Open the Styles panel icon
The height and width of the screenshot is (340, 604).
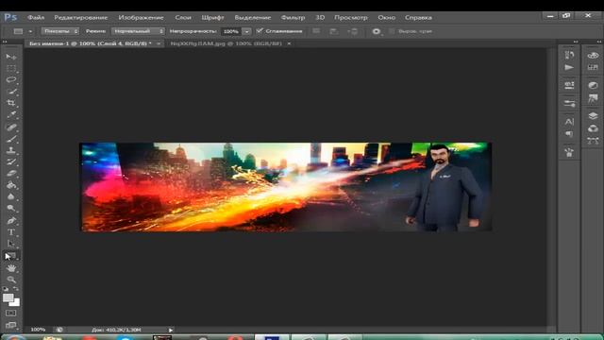point(593,98)
